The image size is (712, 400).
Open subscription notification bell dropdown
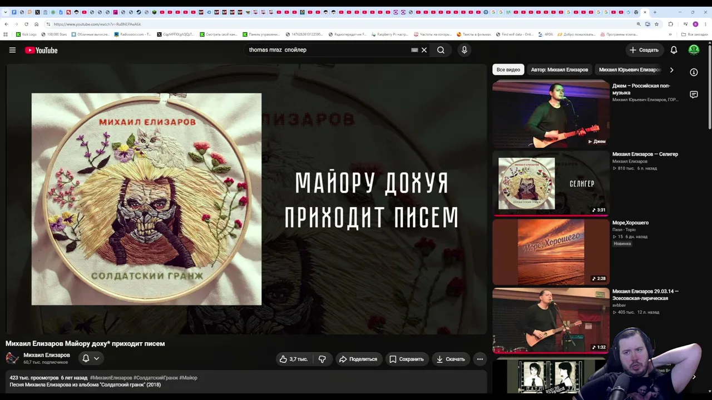tap(91, 358)
